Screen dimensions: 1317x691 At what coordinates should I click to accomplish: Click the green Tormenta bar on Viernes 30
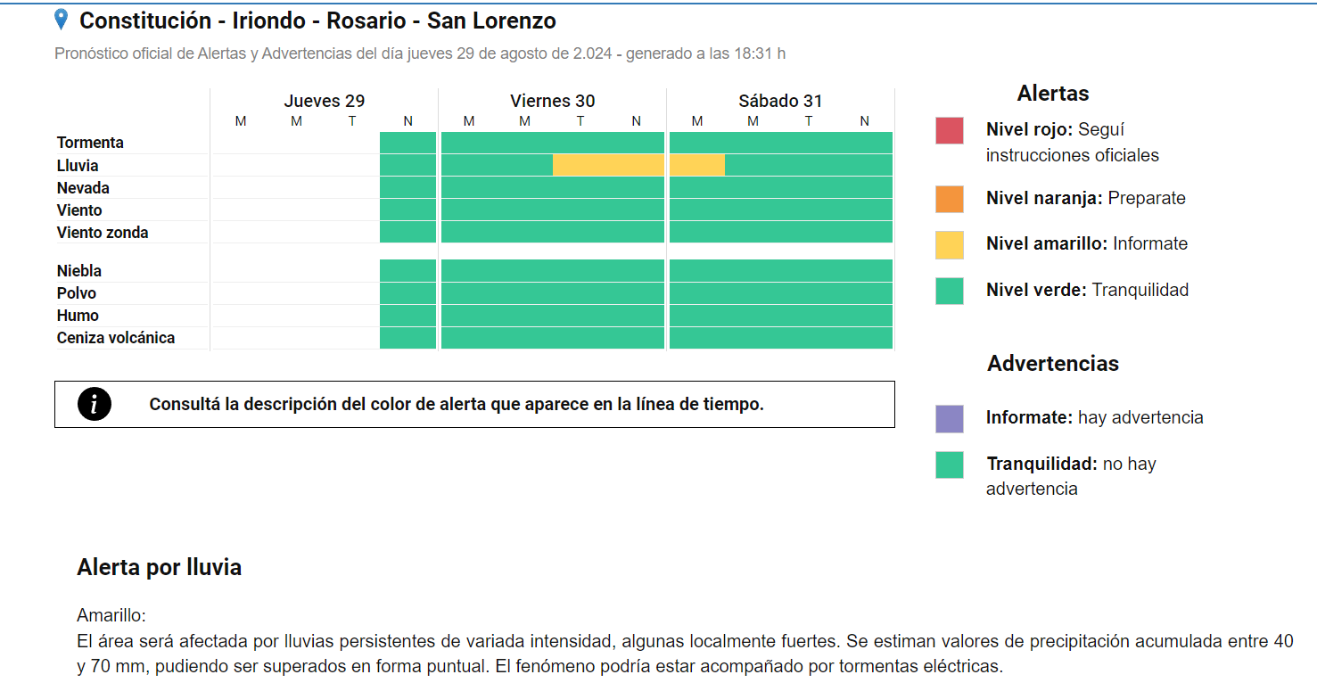point(553,143)
